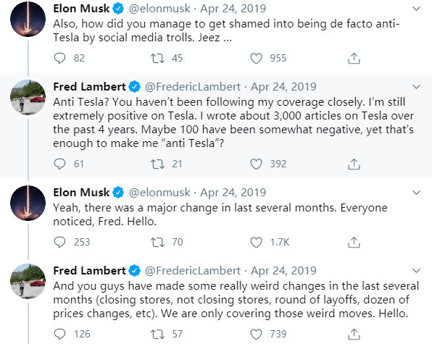Reply to Elon's tweet with 82 replies
This screenshot has width=432, height=344.
[x=59, y=59]
